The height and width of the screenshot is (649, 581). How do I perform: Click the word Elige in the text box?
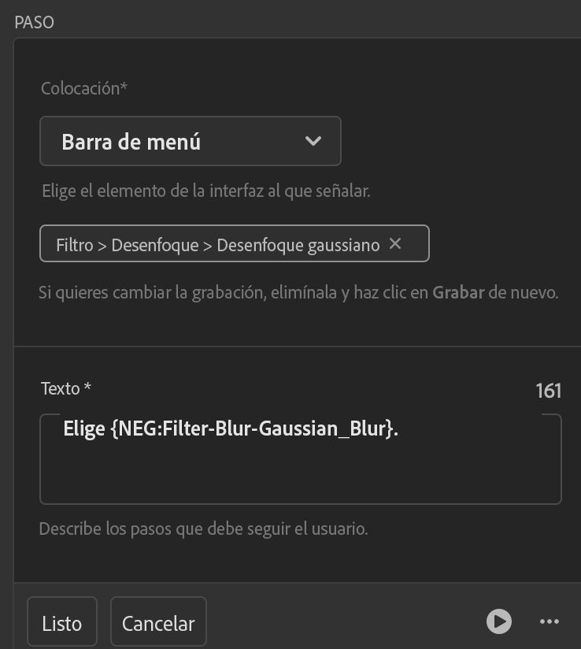pyautogui.click(x=84, y=429)
